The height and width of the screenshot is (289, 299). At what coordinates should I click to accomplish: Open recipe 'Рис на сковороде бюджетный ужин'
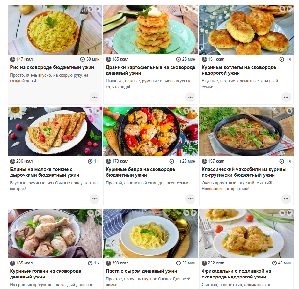[x=52, y=67]
